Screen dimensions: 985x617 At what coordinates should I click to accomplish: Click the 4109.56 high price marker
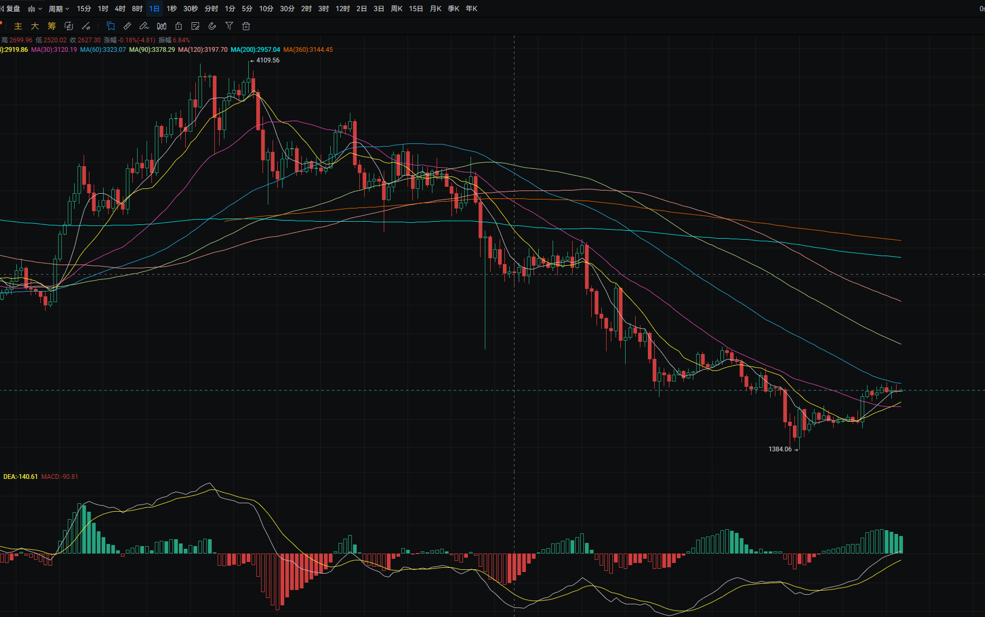(x=267, y=60)
